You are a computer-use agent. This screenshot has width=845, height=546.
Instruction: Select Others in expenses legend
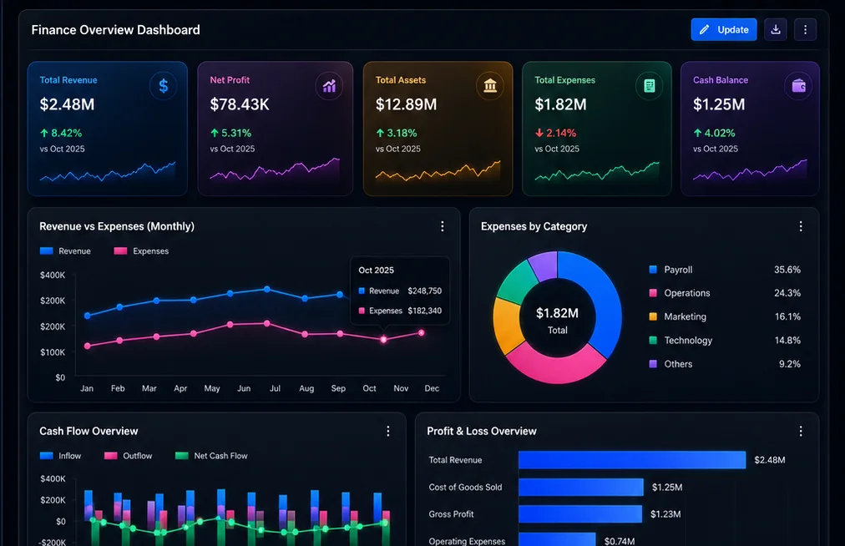click(x=671, y=364)
